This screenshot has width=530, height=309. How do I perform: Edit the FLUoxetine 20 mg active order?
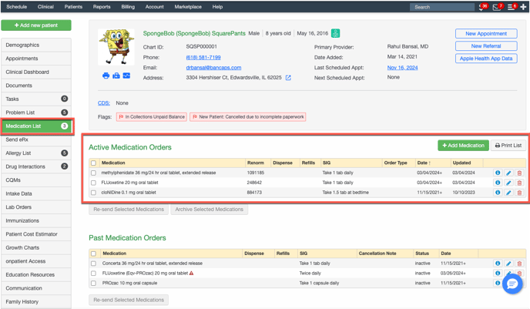(508, 183)
